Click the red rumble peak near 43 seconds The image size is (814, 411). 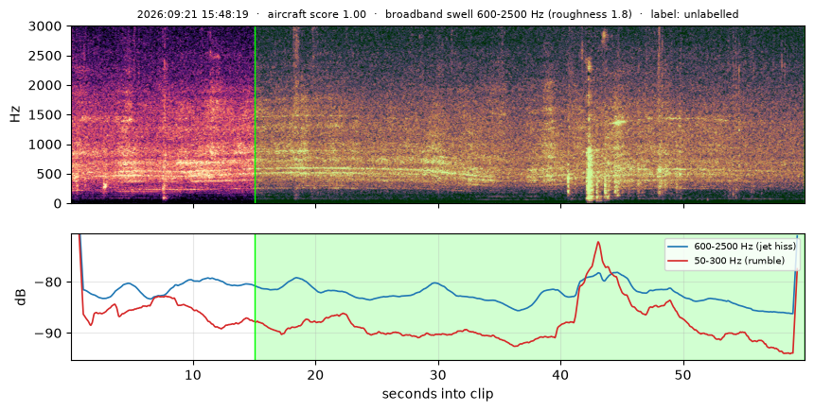pos(598,243)
